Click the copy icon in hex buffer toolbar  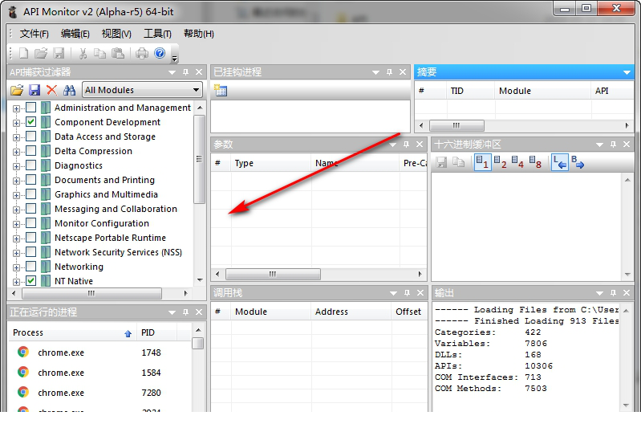coord(458,162)
